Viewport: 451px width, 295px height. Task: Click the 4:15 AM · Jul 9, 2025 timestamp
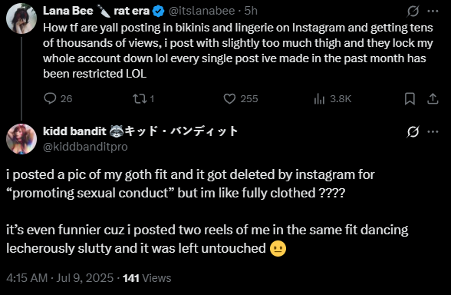coord(60,278)
